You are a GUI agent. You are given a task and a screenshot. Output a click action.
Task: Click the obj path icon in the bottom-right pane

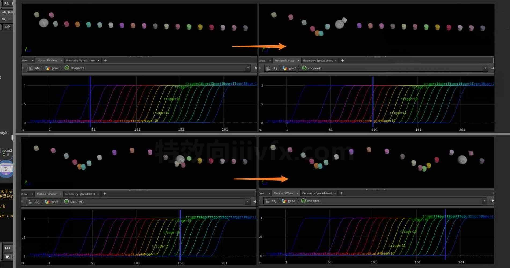pos(267,201)
